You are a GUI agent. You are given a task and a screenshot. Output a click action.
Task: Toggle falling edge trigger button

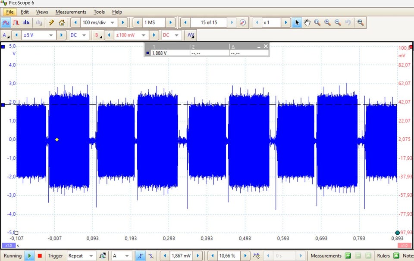151,256
